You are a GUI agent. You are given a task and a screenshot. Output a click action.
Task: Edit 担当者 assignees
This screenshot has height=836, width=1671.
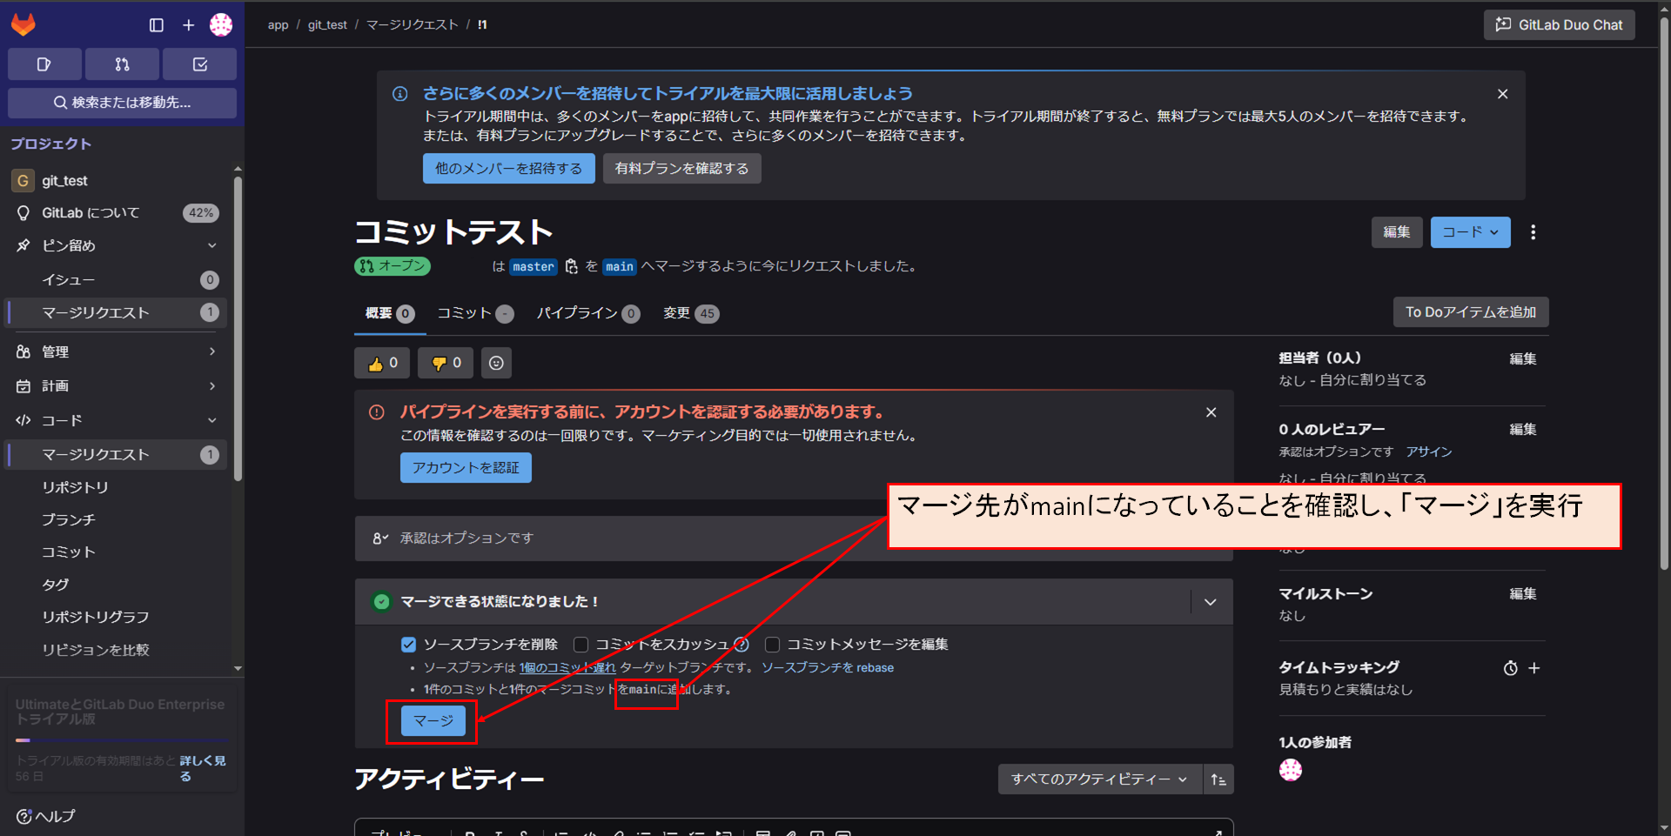[1522, 358]
